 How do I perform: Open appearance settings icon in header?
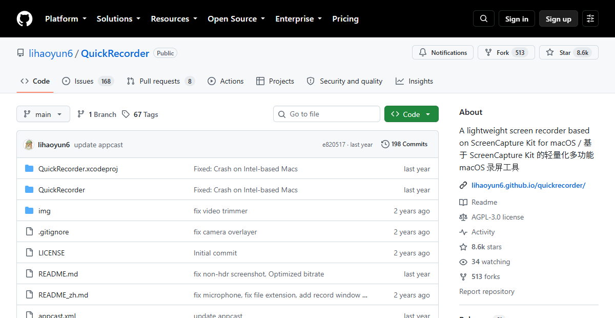point(590,19)
